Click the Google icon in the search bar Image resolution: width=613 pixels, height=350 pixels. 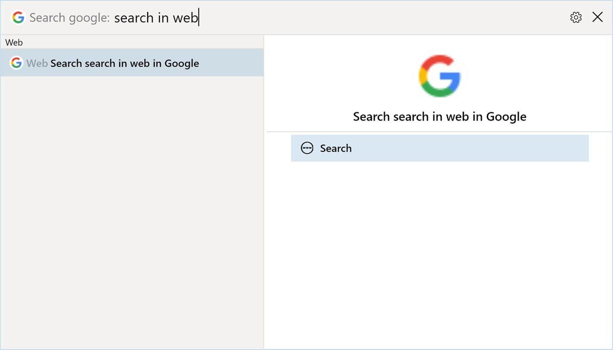[x=18, y=17]
